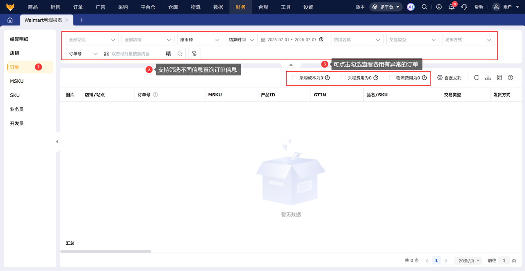Collapse the left sidebar arrow

[57, 142]
